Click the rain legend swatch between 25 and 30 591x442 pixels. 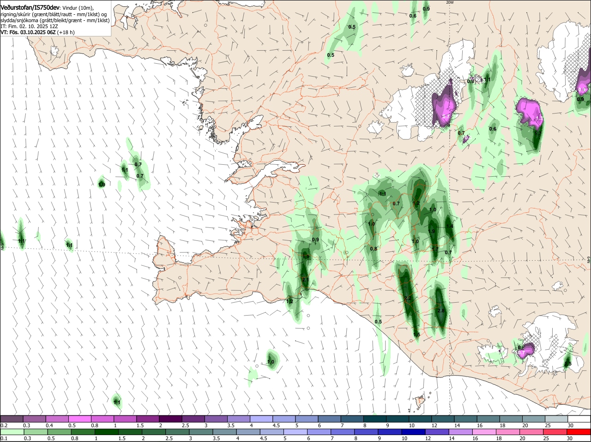[555, 432]
